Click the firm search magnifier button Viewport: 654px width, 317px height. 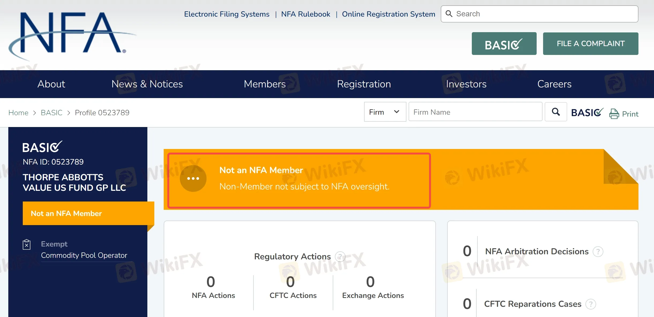click(556, 112)
